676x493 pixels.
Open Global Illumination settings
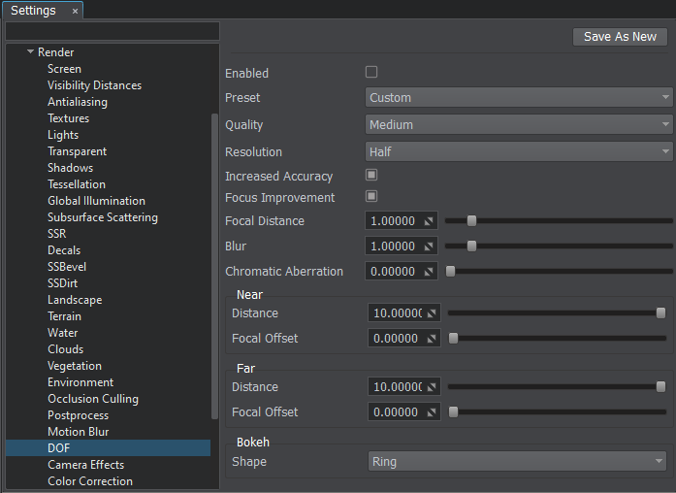click(96, 201)
